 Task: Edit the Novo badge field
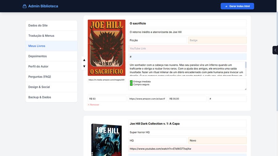pyautogui.click(x=217, y=141)
